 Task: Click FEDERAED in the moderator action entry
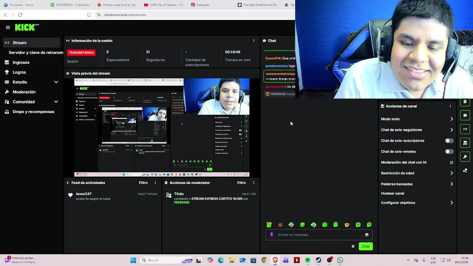pos(182,202)
